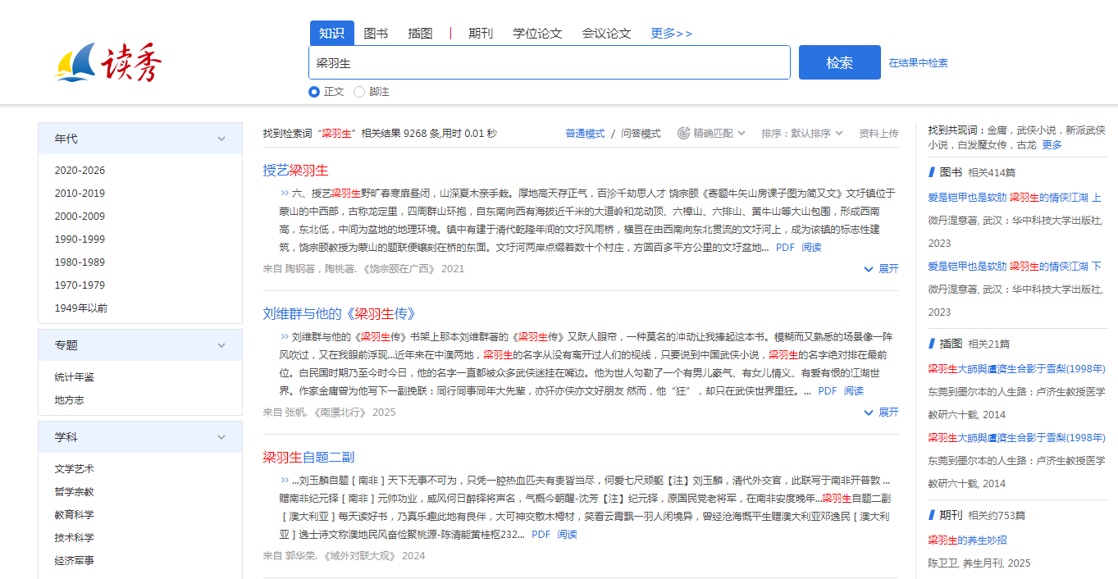This screenshot has height=579, width=1118.
Task: Click 资料上传 link
Action: [x=878, y=133]
